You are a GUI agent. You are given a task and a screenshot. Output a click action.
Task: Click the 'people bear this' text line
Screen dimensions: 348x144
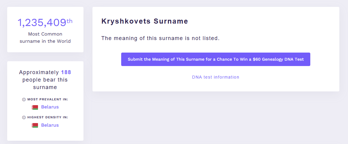coord(45,80)
